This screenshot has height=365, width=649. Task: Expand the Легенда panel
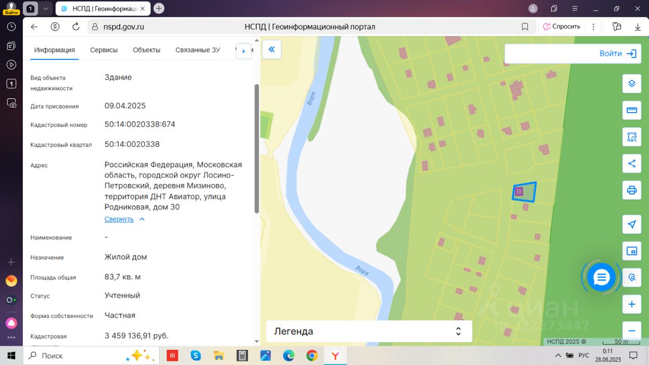pos(369,332)
